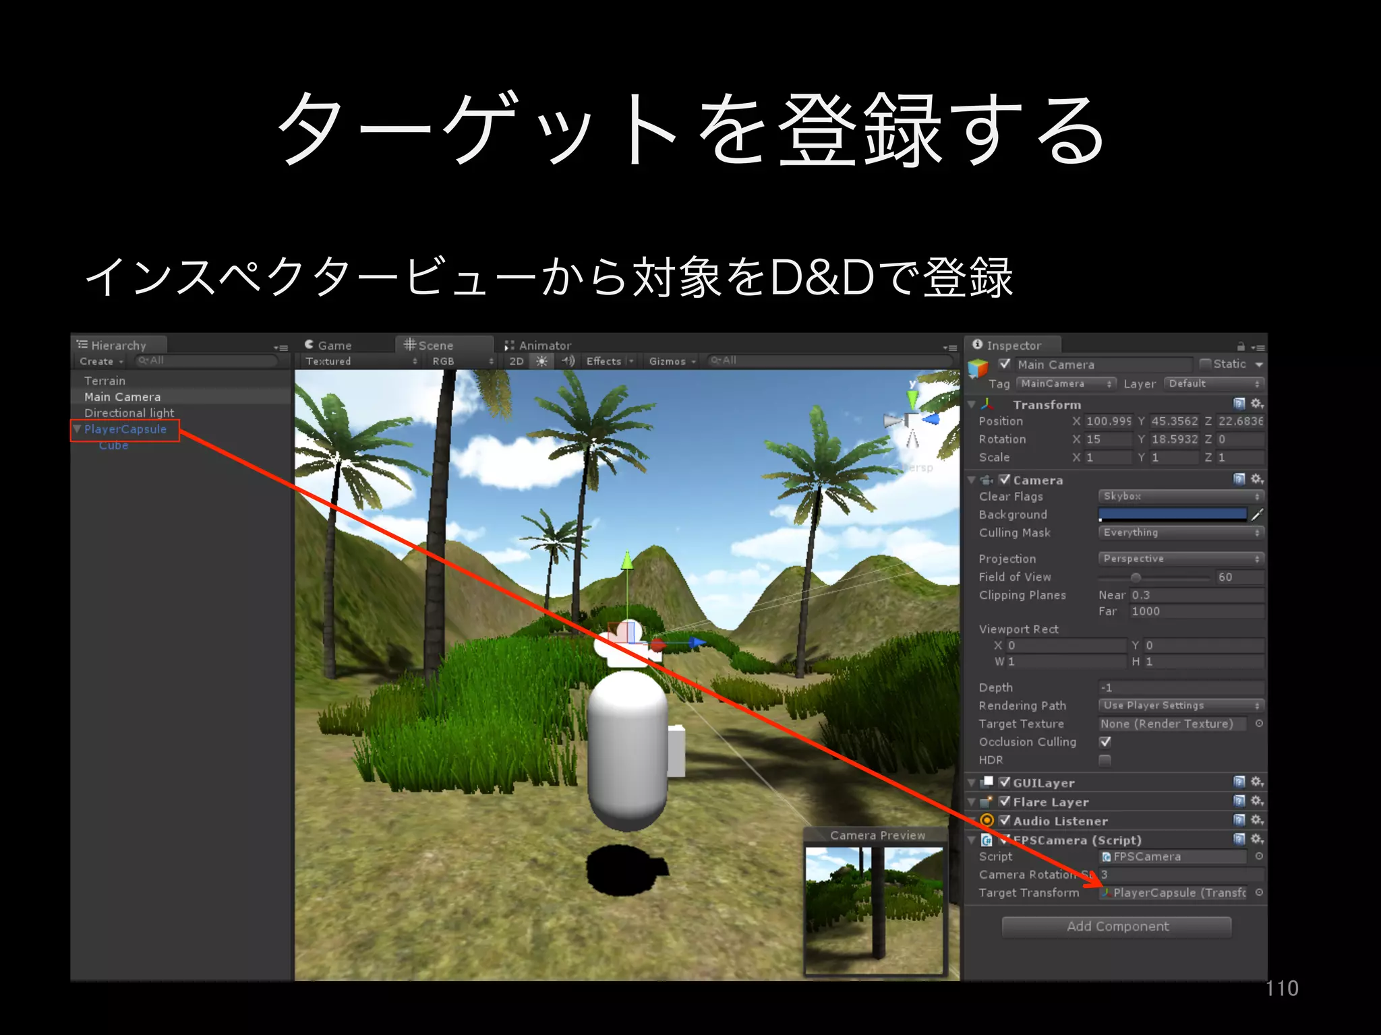Toggle scene audio speaker icon

pyautogui.click(x=568, y=361)
